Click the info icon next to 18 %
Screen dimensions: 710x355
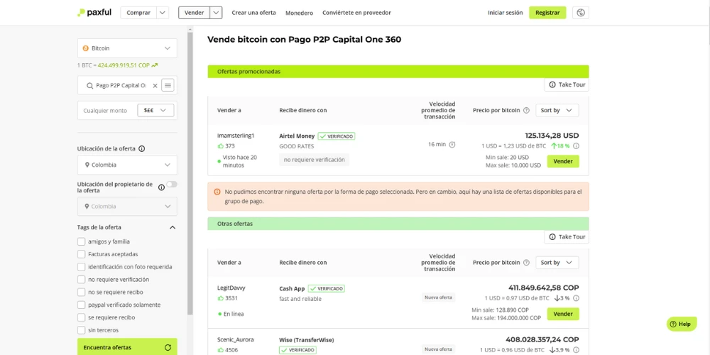[x=576, y=146]
